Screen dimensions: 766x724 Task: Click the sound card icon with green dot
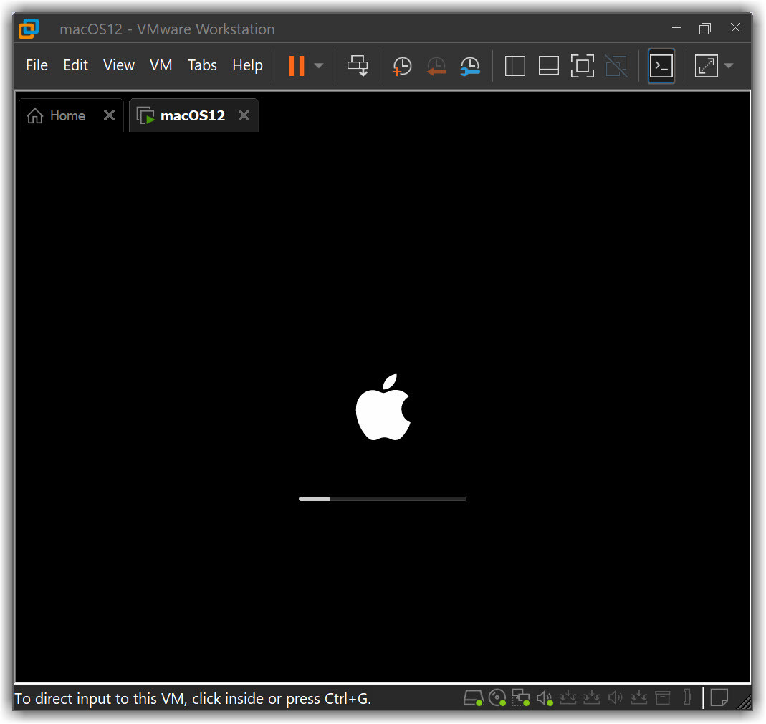pyautogui.click(x=545, y=698)
